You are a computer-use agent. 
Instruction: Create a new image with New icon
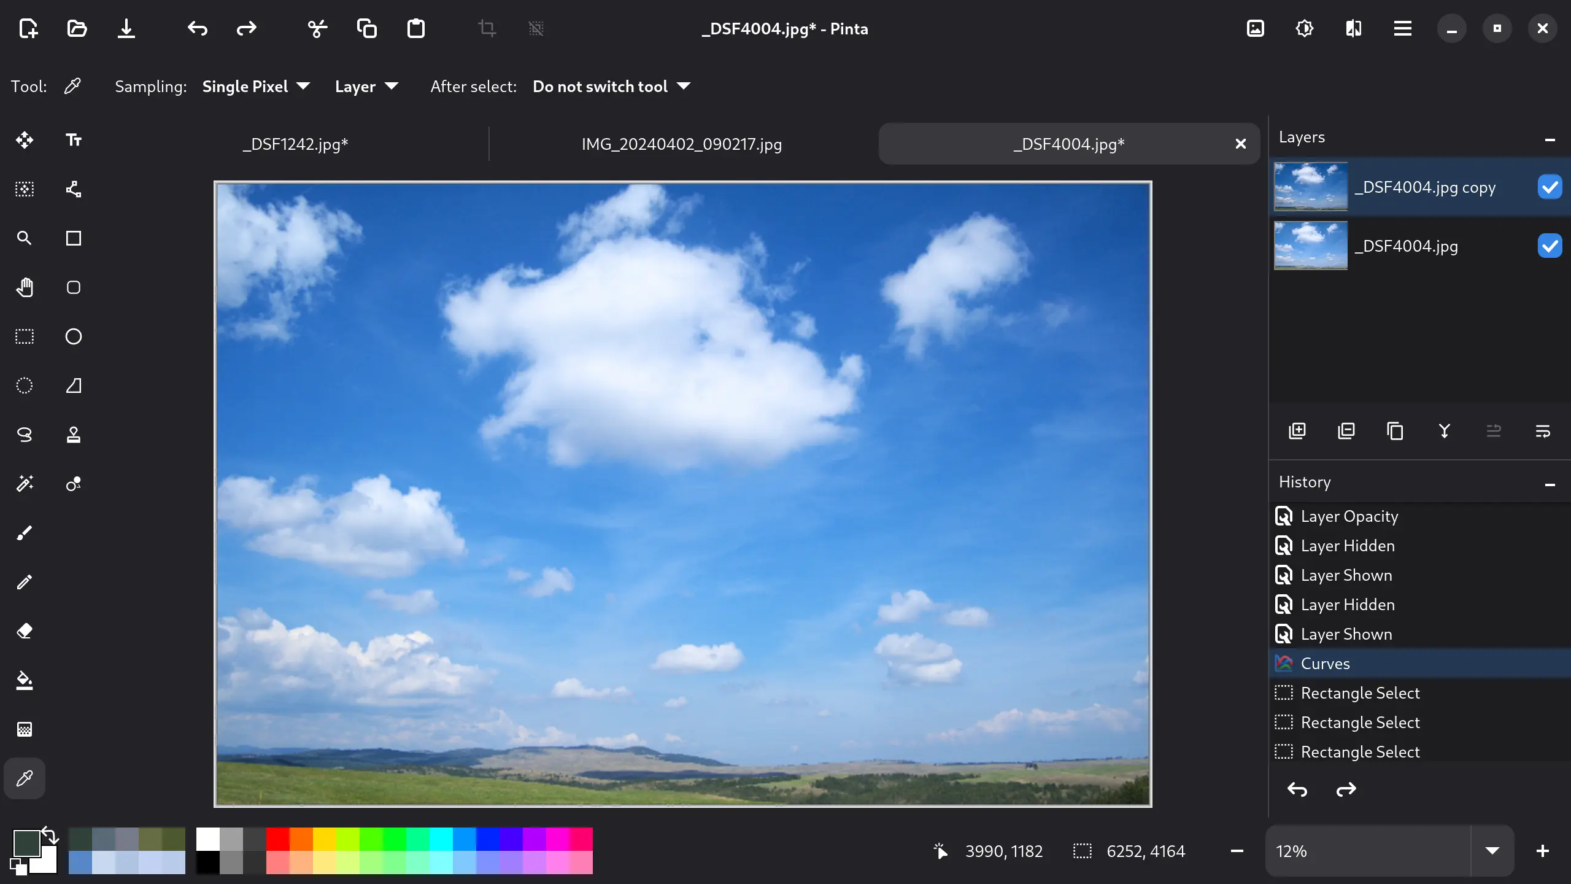(28, 28)
